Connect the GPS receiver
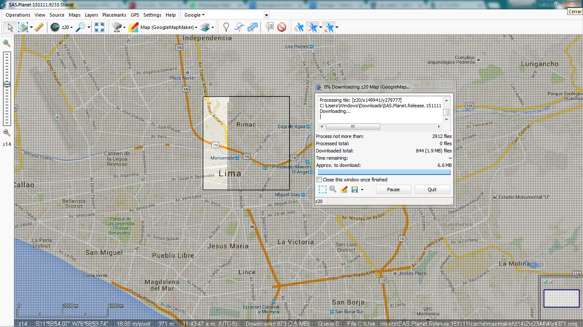This screenshot has width=583, height=327. 300,27
